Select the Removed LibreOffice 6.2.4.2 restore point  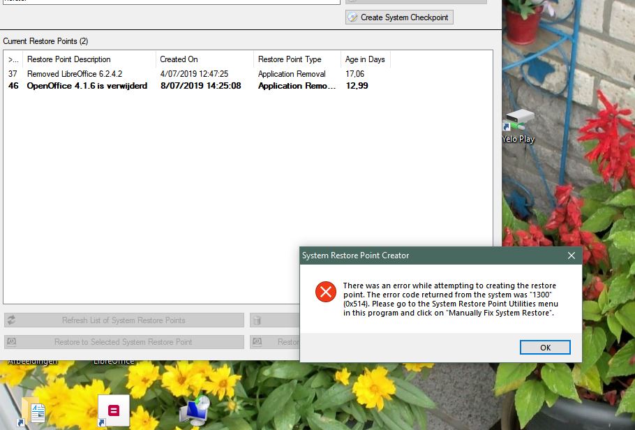click(x=75, y=74)
